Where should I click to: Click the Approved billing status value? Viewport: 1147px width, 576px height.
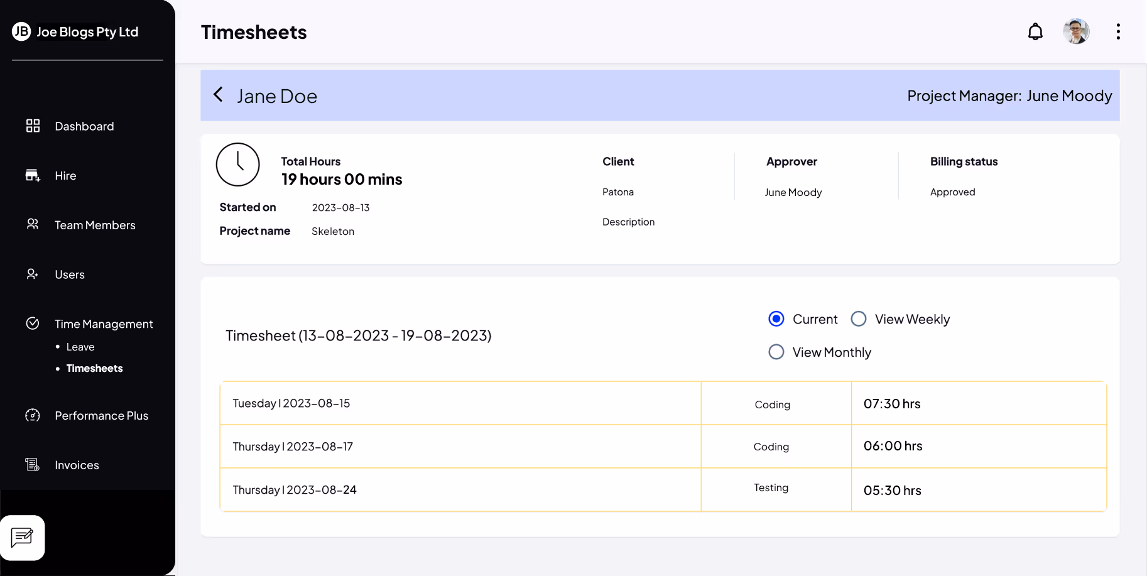(x=952, y=192)
